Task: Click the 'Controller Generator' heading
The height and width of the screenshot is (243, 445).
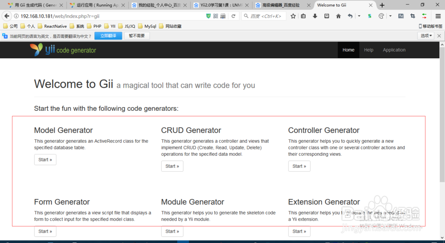Action: click(324, 130)
